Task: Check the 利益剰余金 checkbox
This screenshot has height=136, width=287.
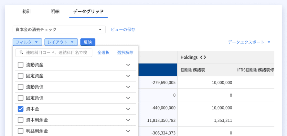Action: click(x=20, y=131)
